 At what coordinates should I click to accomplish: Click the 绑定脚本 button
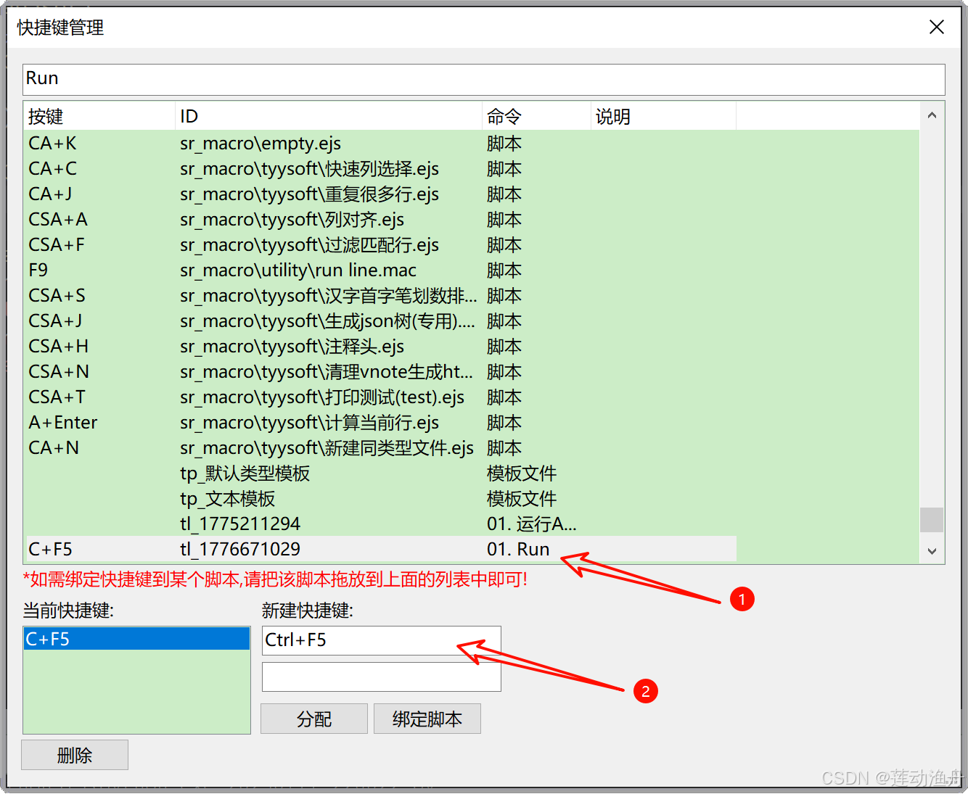pos(427,719)
